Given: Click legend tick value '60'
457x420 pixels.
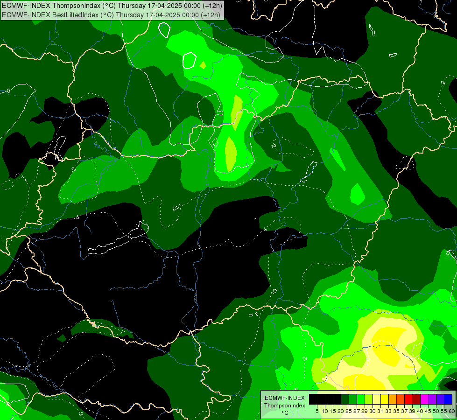Looking at the screenshot, I should [451, 411].
